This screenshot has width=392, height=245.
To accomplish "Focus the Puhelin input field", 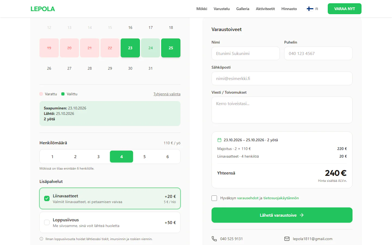I will 318,53.
